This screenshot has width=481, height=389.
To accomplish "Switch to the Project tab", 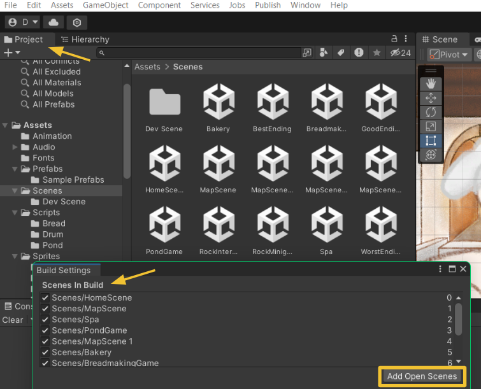I will (24, 39).
